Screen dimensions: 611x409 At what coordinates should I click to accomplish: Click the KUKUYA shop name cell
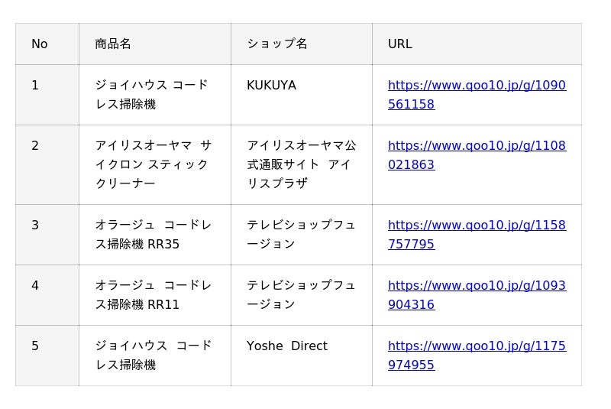(271, 86)
